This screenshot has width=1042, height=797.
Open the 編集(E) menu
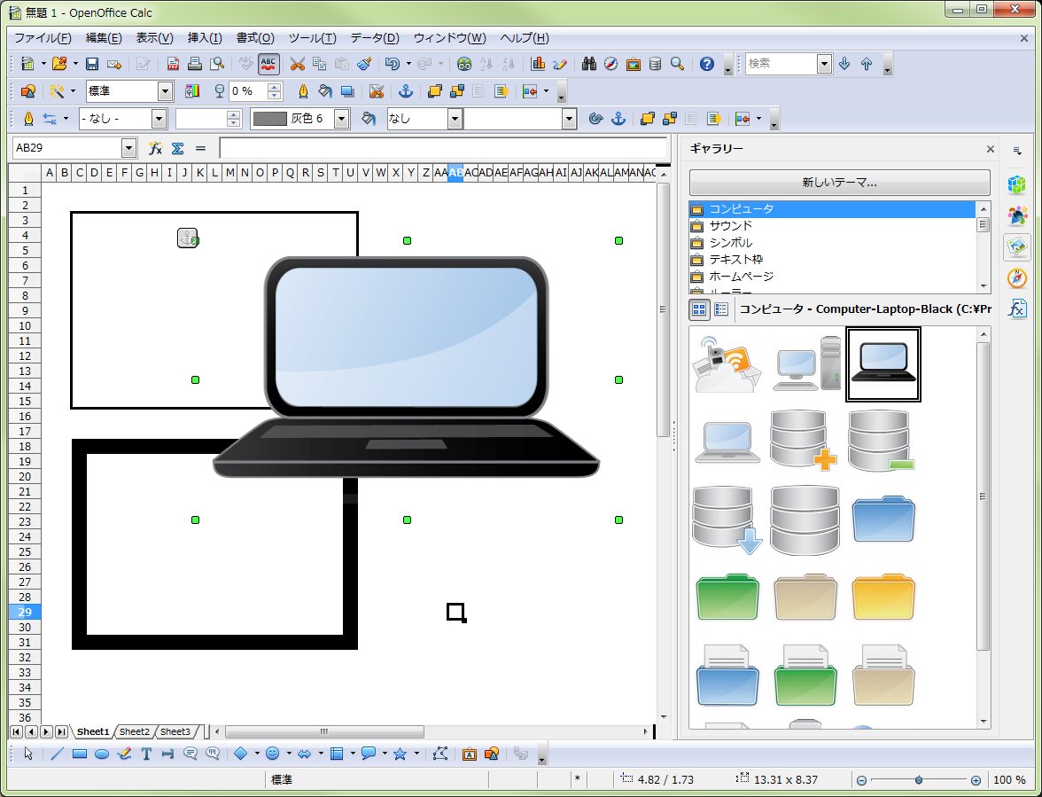click(x=103, y=38)
